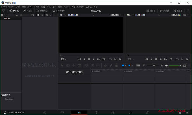
Task: Click the overwrite clip edit icon
Action: pos(92,66)
